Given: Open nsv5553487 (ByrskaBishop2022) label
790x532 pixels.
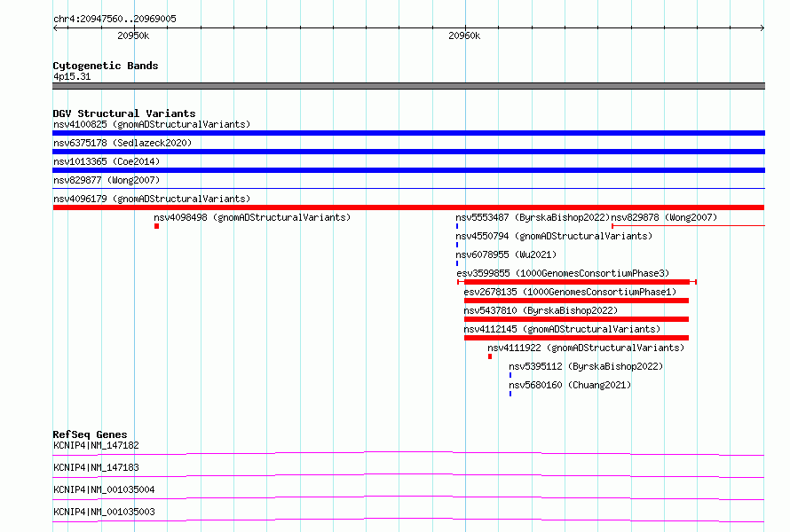Looking at the screenshot, I should pyautogui.click(x=533, y=217).
